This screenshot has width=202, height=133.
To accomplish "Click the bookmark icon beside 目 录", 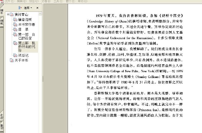I will coord(15,30).
